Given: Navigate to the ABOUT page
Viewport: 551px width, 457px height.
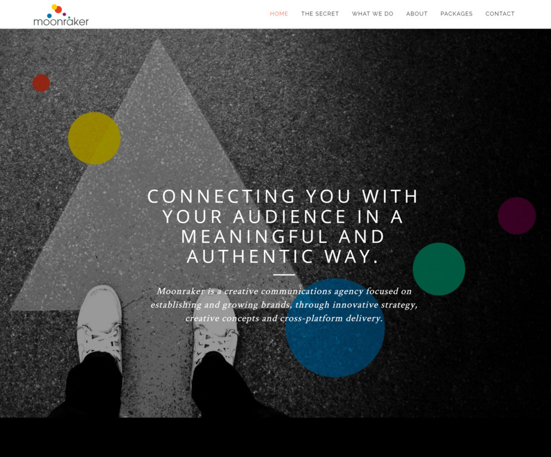Looking at the screenshot, I should tap(417, 14).
